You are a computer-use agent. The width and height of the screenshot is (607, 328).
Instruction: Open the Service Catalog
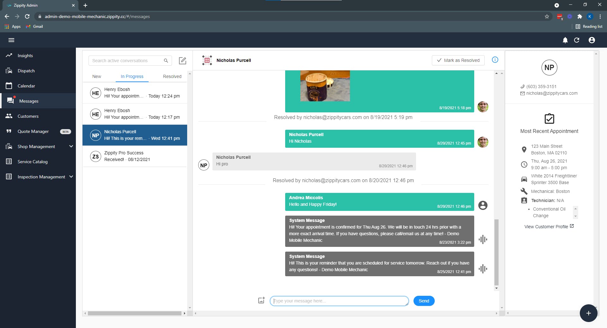[x=38, y=162]
